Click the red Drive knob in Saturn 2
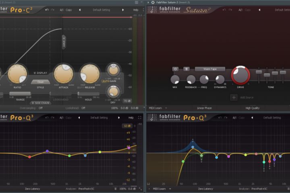 pos(240,75)
